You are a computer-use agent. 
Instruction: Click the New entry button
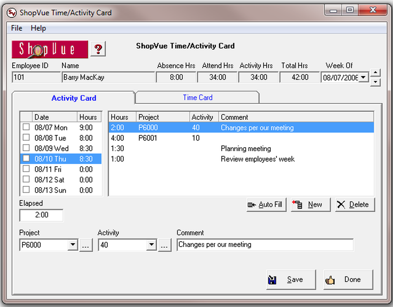click(x=311, y=205)
